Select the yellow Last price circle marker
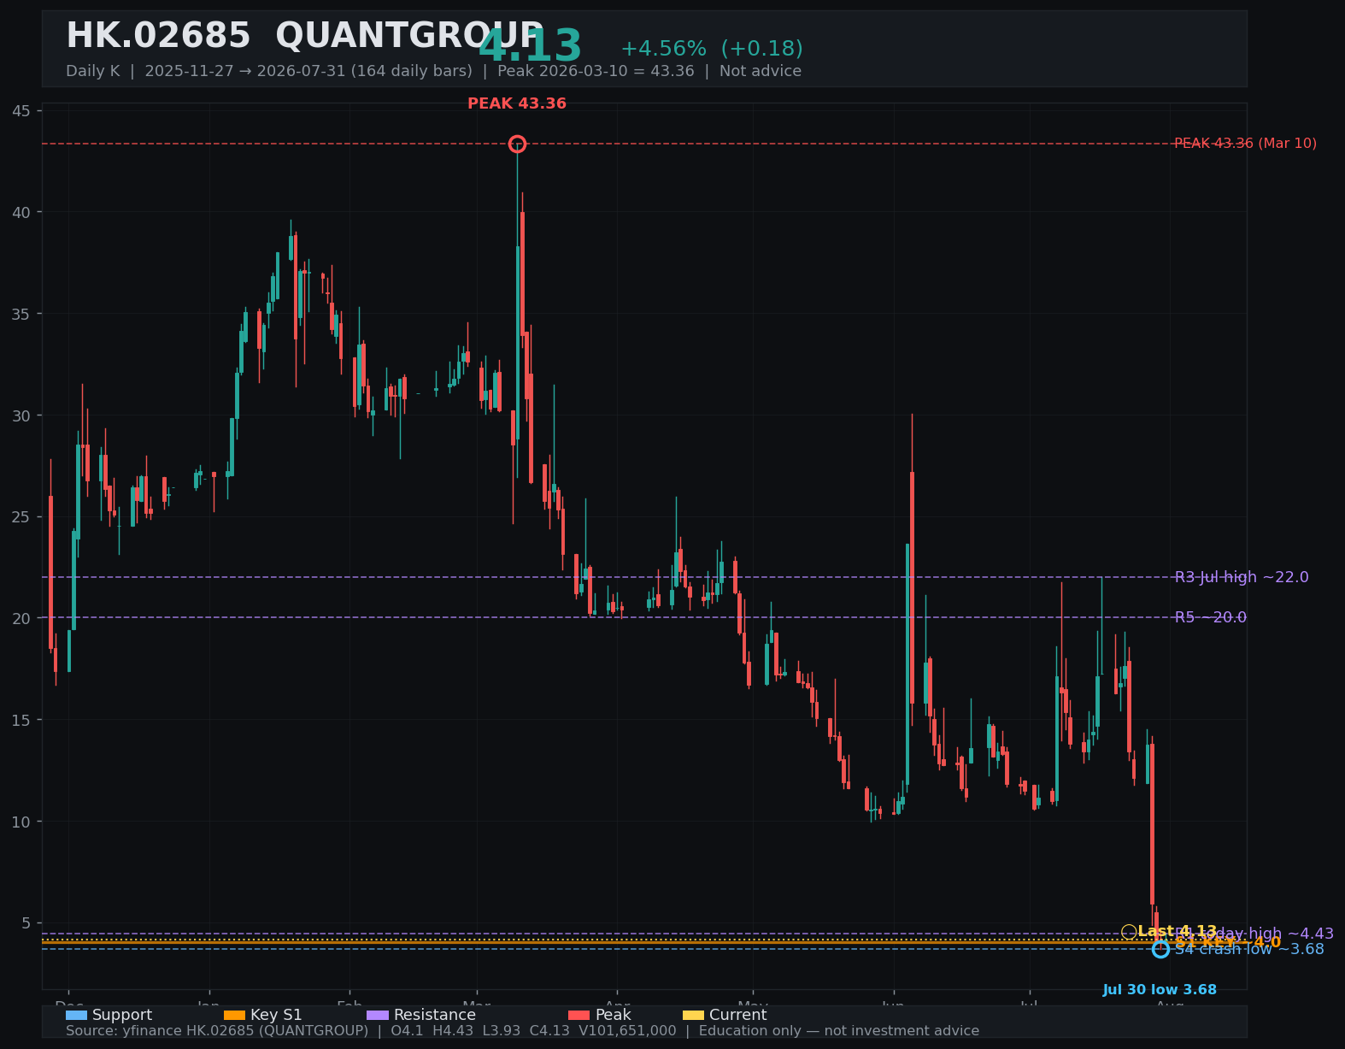This screenshot has height=1049, width=1345. tap(1129, 932)
